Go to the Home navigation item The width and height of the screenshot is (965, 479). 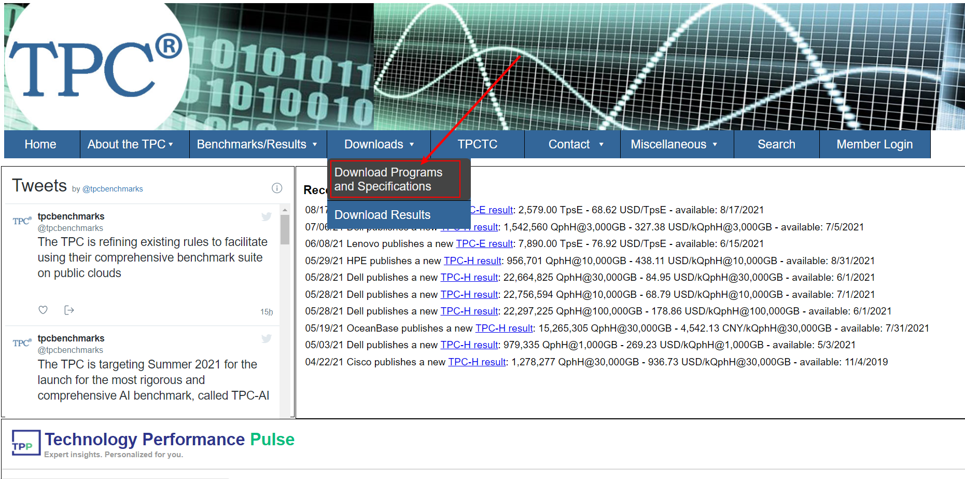click(x=40, y=144)
